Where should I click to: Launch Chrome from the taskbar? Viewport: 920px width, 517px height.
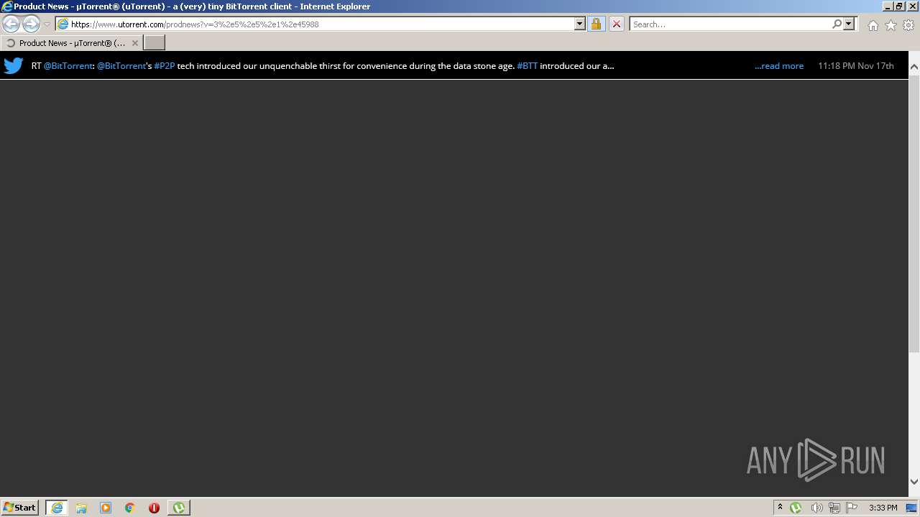pos(130,508)
